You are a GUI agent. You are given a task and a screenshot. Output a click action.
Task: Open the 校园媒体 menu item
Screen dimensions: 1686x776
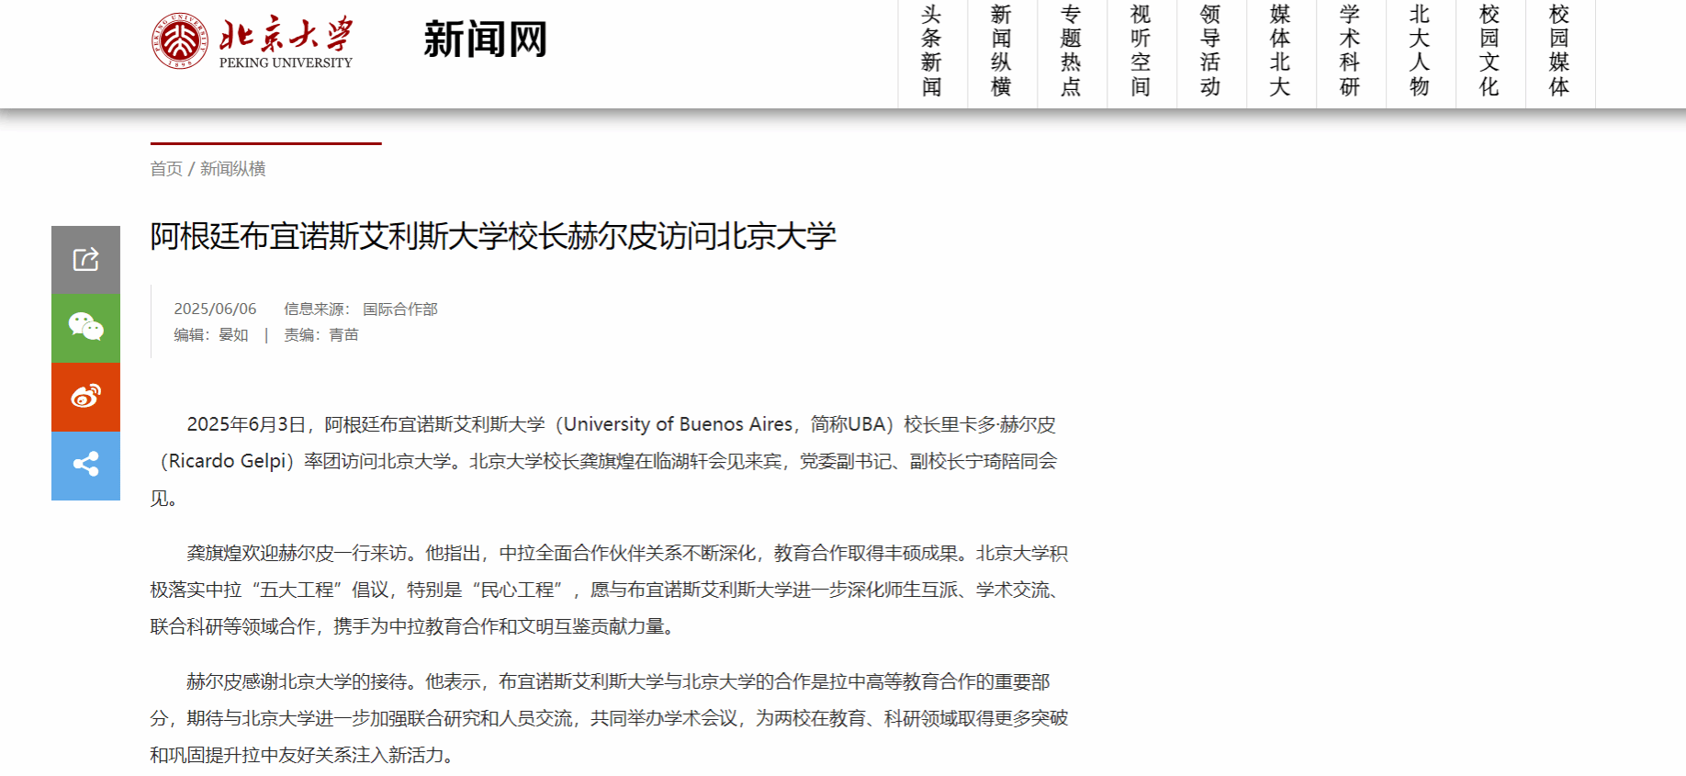tap(1560, 51)
